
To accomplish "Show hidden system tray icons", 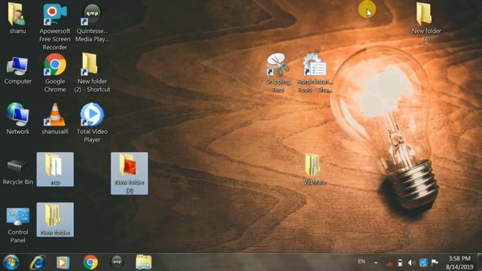I will point(376,263).
